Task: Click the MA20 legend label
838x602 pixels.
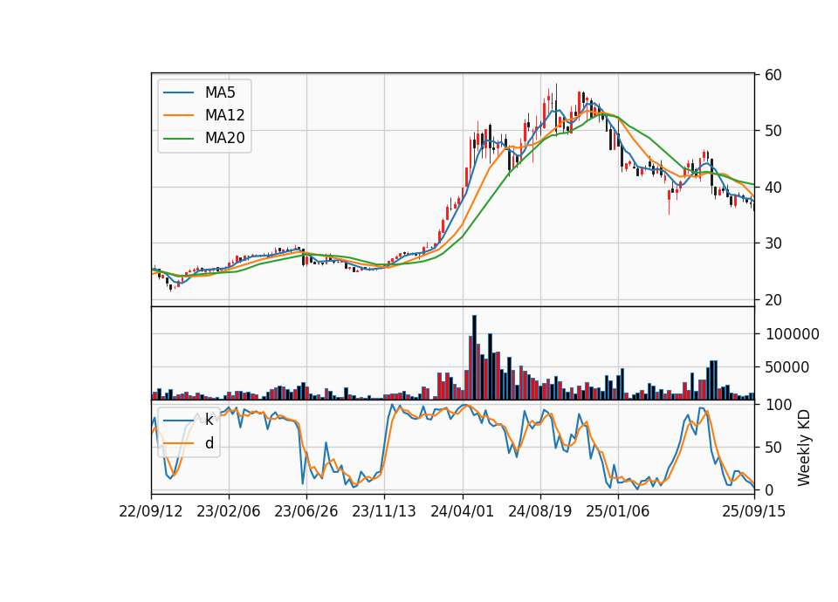Action: pyautogui.click(x=224, y=139)
